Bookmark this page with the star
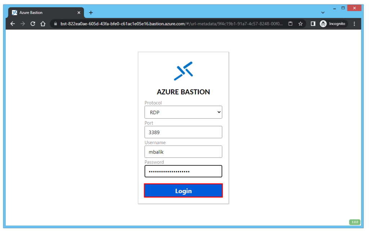This screenshot has width=369, height=231. (301, 24)
